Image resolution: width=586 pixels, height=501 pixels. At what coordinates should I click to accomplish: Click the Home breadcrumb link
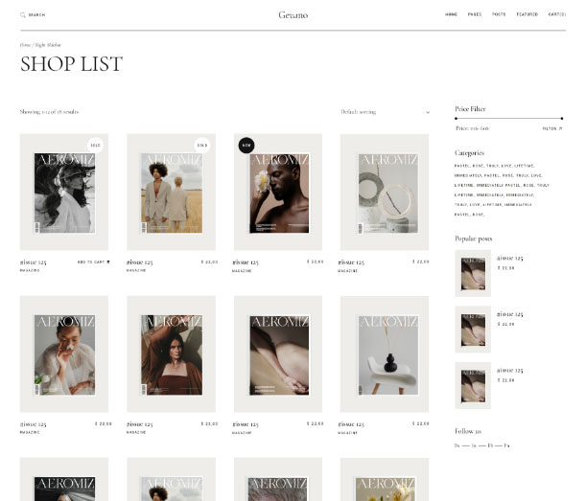click(25, 45)
